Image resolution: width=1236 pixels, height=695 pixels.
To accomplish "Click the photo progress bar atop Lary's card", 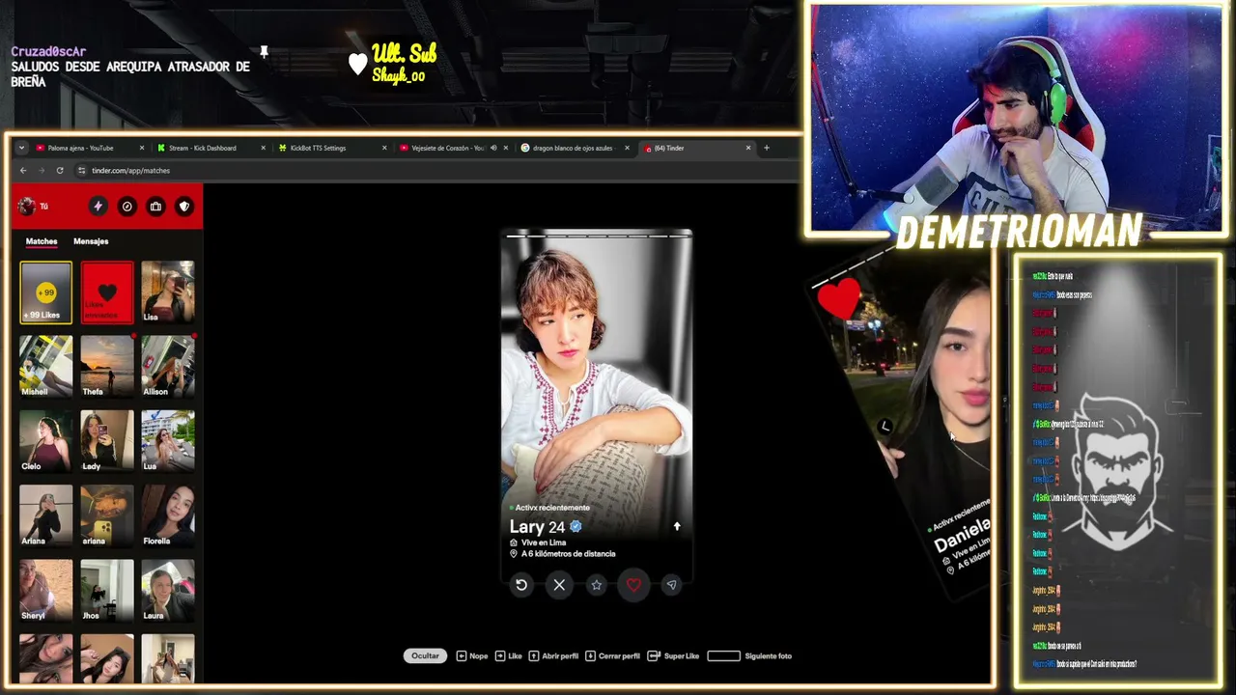I will click(x=597, y=236).
